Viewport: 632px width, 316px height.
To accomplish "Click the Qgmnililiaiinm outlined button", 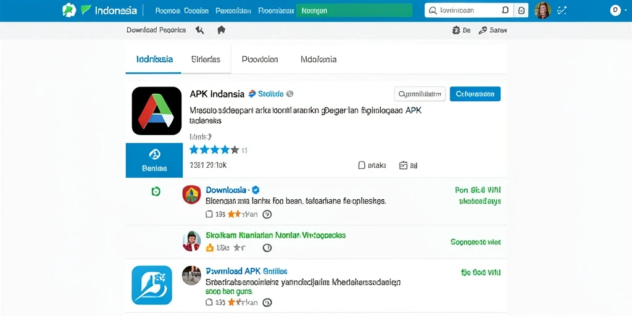I will point(420,94).
